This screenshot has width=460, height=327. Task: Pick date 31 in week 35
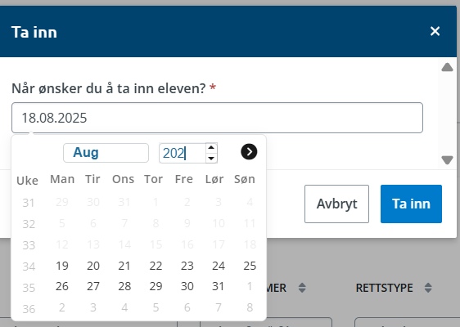[219, 286]
